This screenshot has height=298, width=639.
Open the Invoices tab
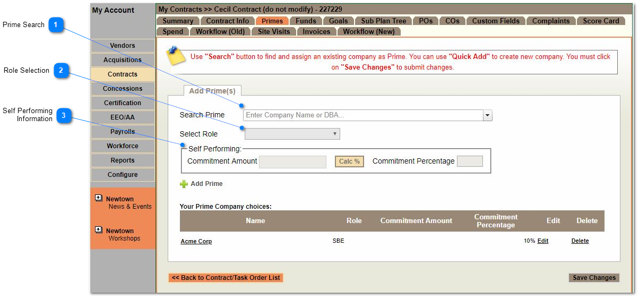coord(316,32)
